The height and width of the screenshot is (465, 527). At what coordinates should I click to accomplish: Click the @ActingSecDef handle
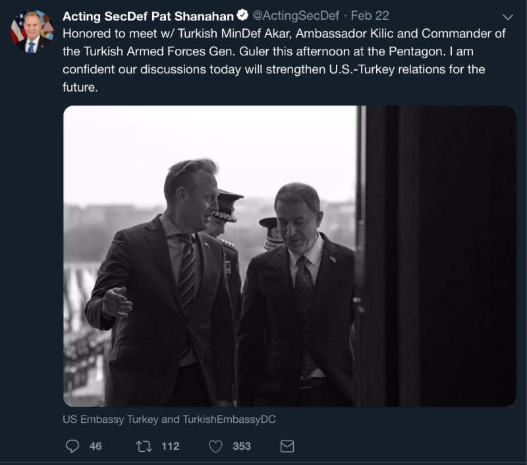point(295,16)
